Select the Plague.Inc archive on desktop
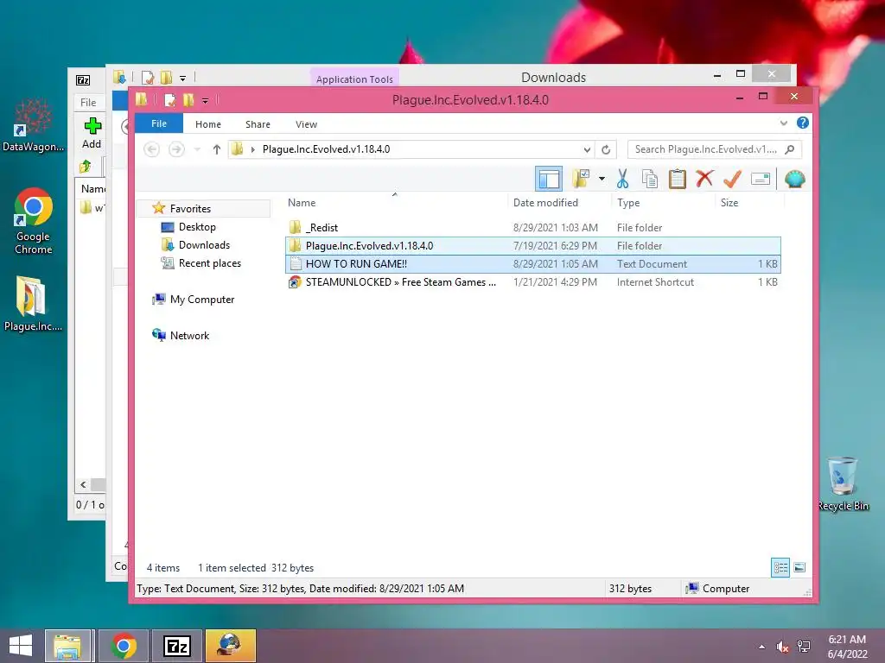Viewport: 885px width, 663px height. click(x=33, y=303)
